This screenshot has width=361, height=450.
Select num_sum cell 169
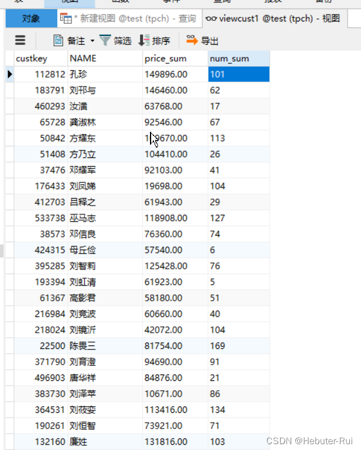coord(239,346)
